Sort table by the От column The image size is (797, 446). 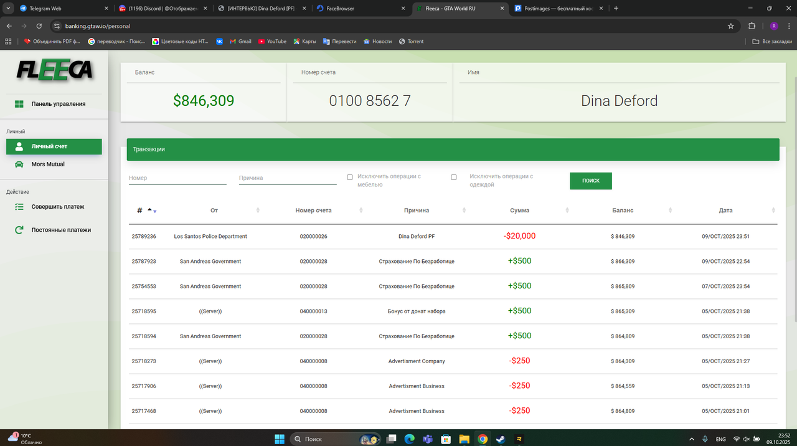click(x=214, y=211)
